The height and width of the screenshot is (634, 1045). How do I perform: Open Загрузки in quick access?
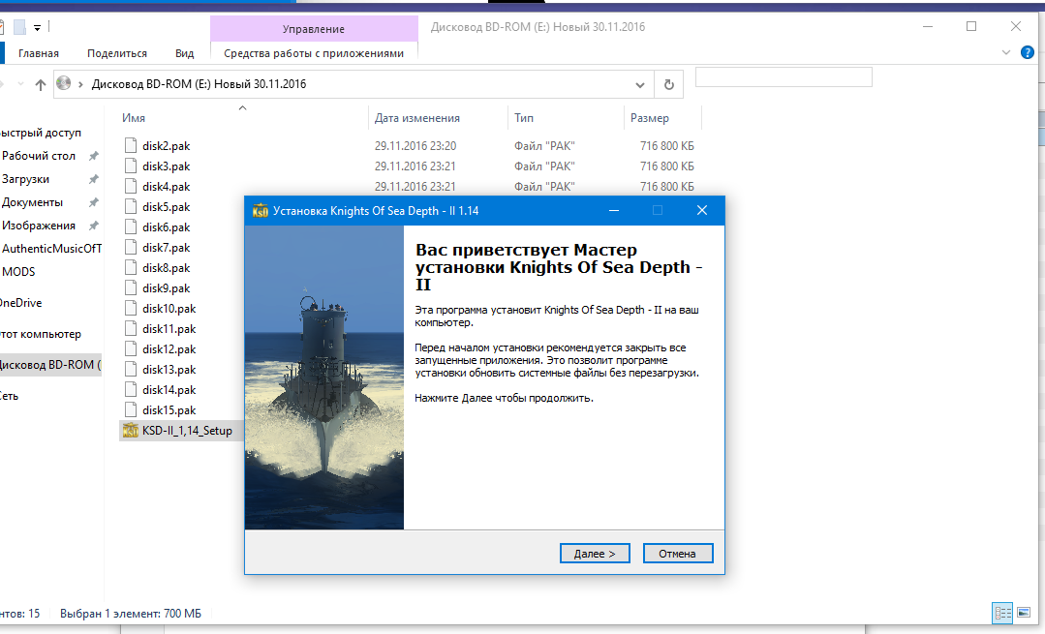[25, 179]
